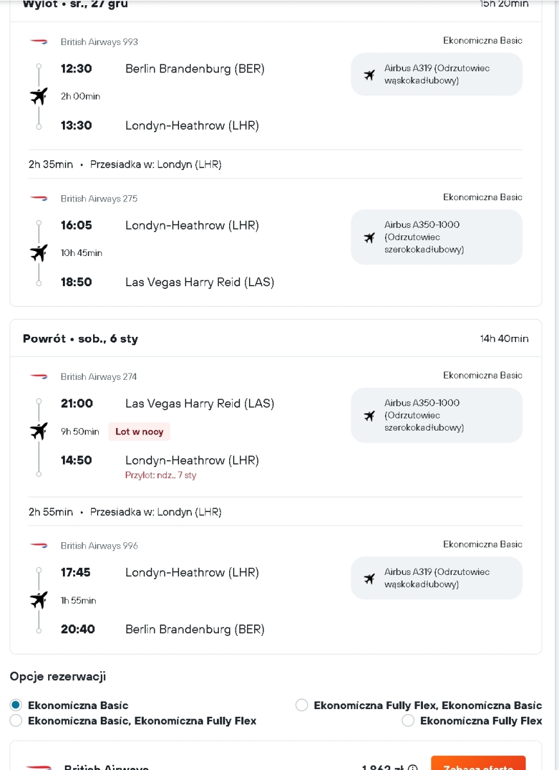Click the British Airways 993 airline logo
559x770 pixels.
[x=39, y=42]
